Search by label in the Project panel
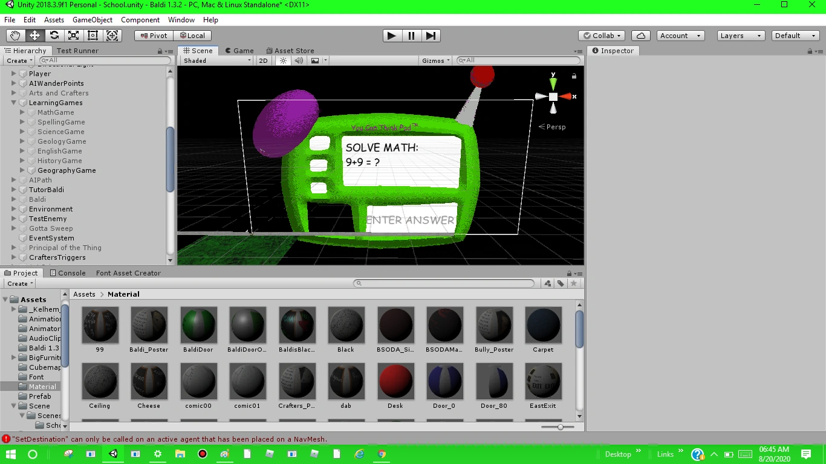Viewport: 826px width, 464px height. 561,283
